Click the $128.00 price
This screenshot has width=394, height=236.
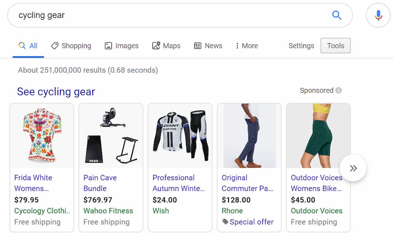(236, 200)
